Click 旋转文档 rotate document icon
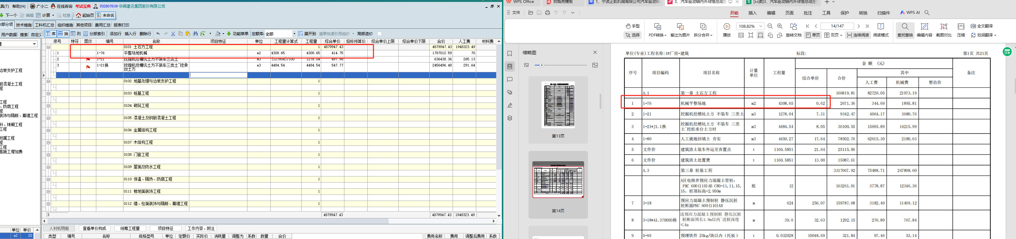1016x239 pixels. (793, 30)
